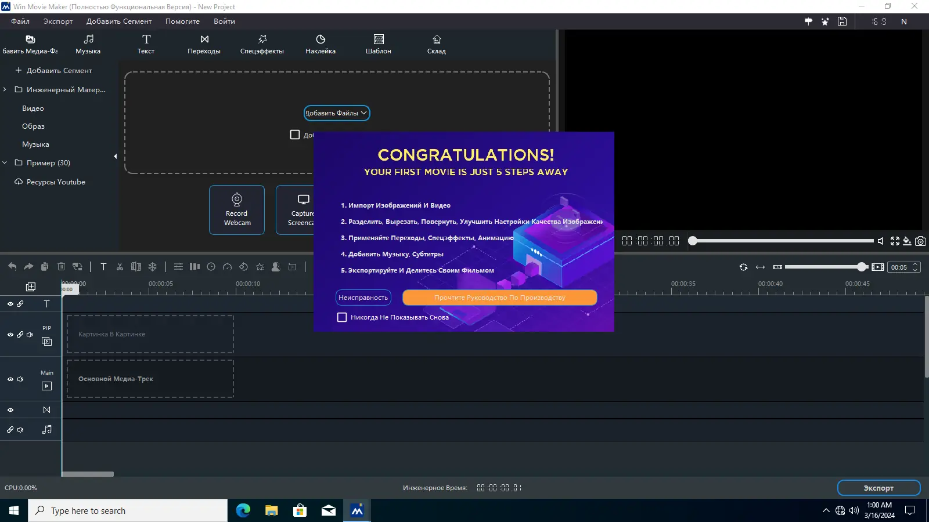Click the paint bucket background color icon
Viewport: 929px width, 522px height.
click(908, 241)
